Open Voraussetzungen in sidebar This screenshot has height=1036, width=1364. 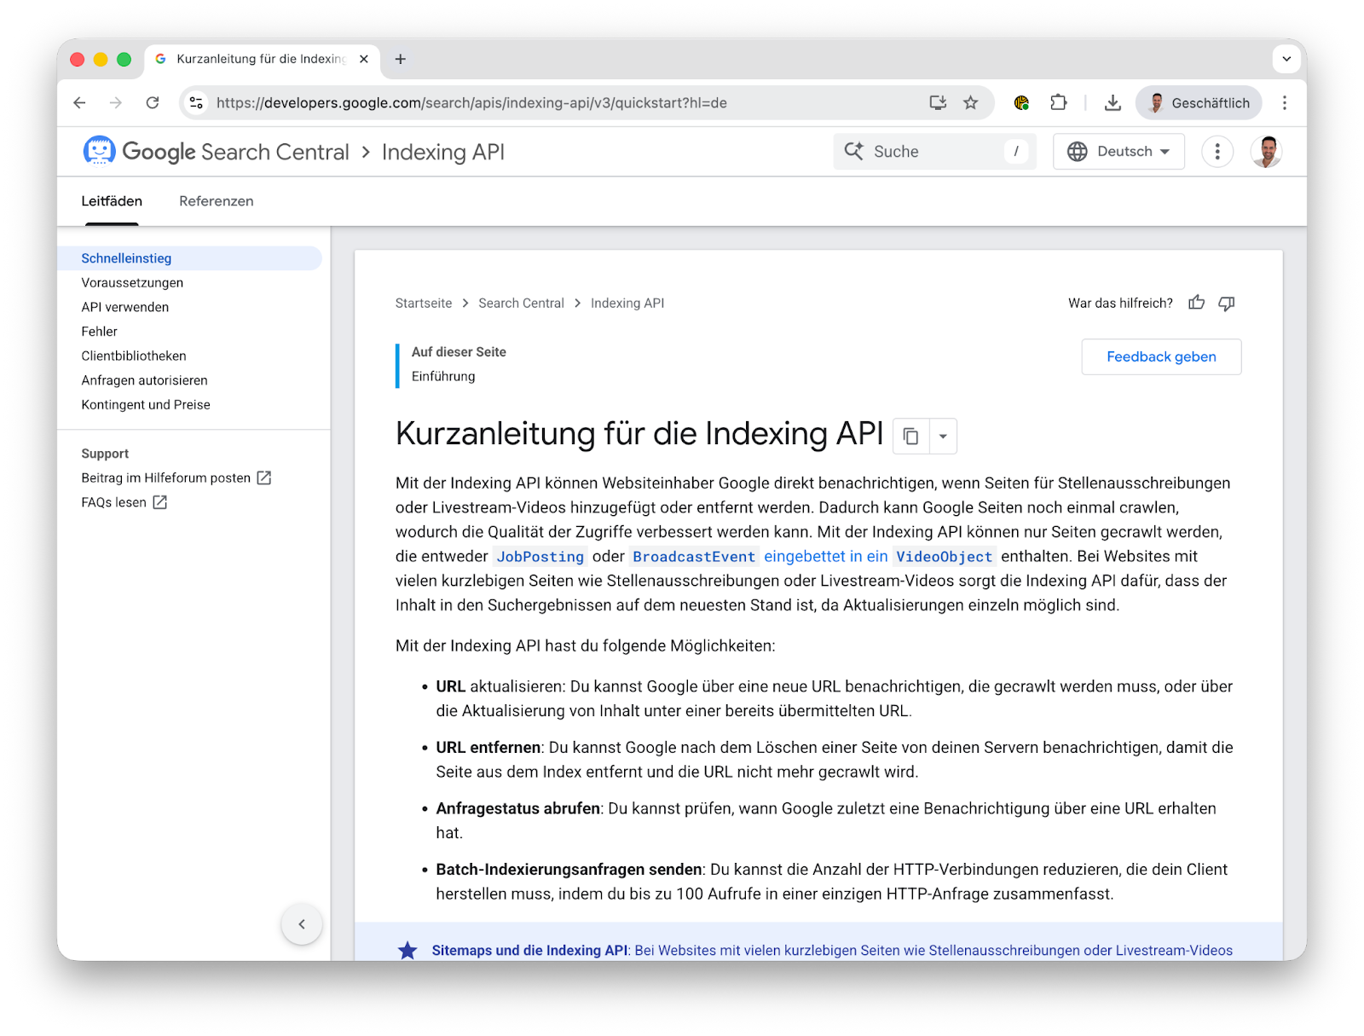[132, 283]
